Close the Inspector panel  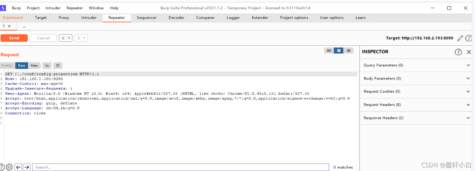(x=469, y=52)
